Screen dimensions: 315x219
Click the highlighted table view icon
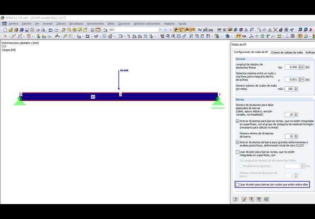click(x=98, y=30)
